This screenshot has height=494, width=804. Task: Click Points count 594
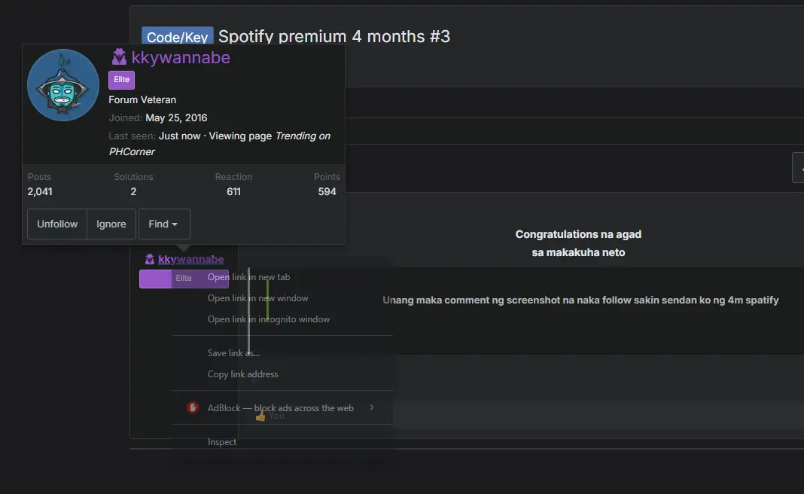click(x=327, y=191)
